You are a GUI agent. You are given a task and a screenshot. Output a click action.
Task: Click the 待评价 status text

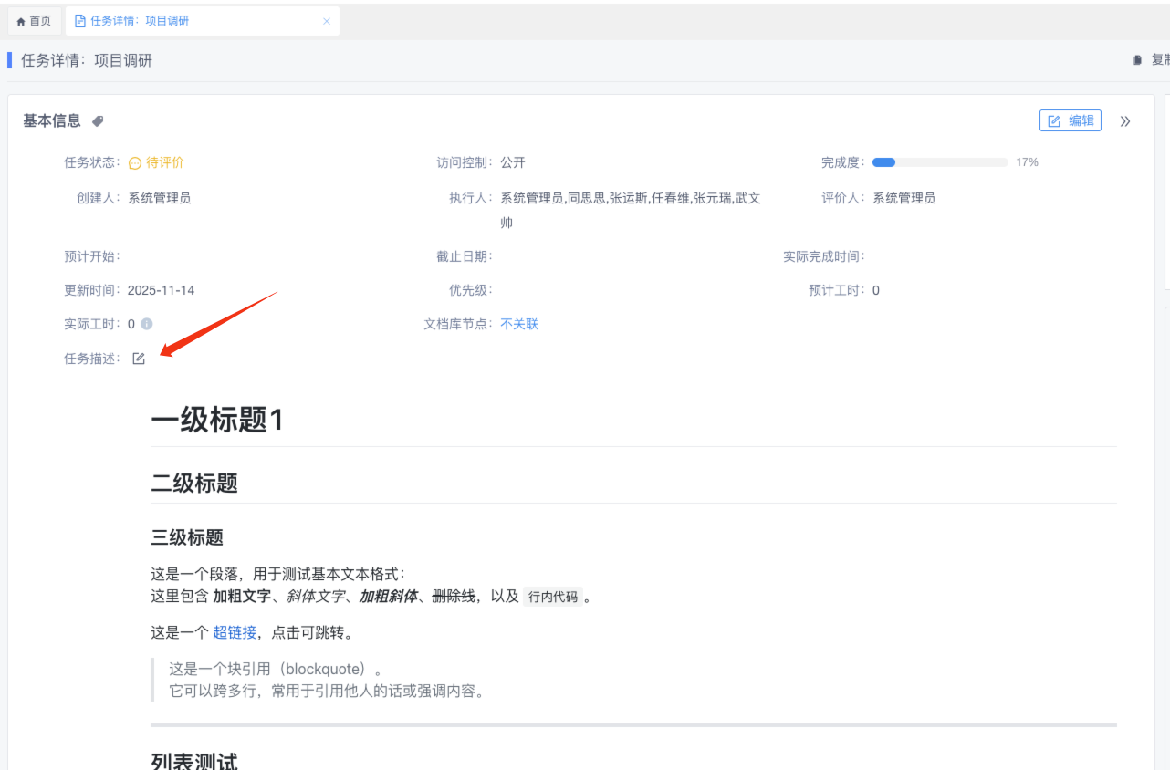click(165, 162)
